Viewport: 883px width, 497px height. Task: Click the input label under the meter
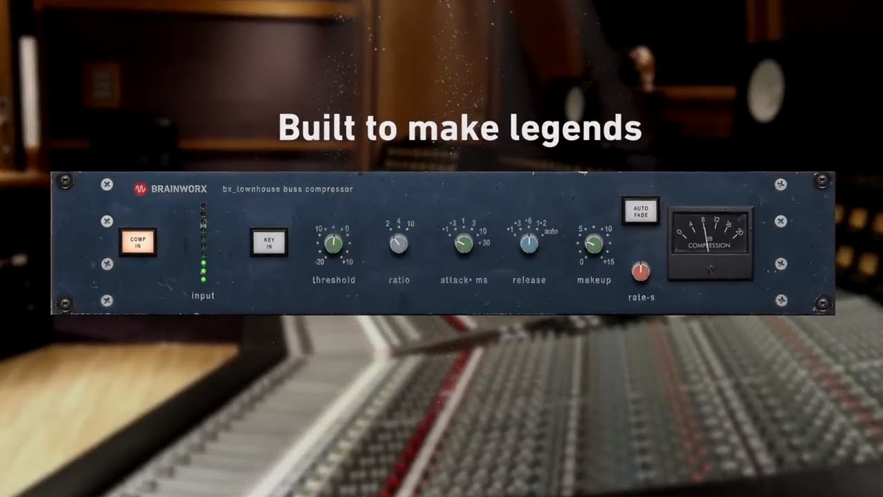(x=203, y=296)
